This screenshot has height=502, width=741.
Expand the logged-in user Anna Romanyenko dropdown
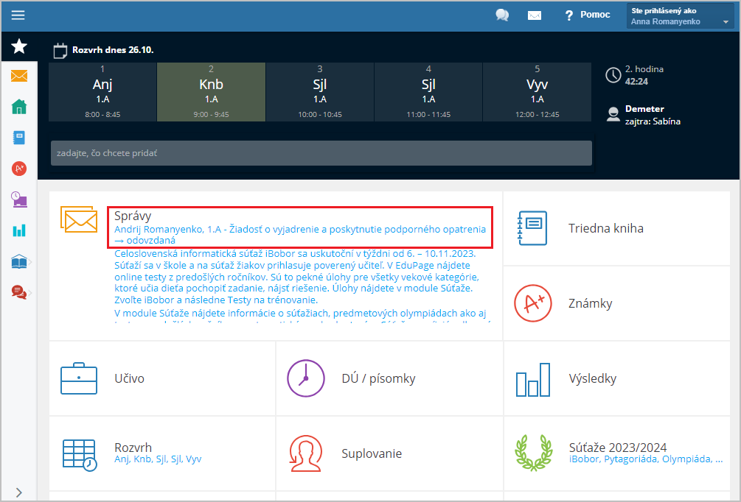[680, 15]
